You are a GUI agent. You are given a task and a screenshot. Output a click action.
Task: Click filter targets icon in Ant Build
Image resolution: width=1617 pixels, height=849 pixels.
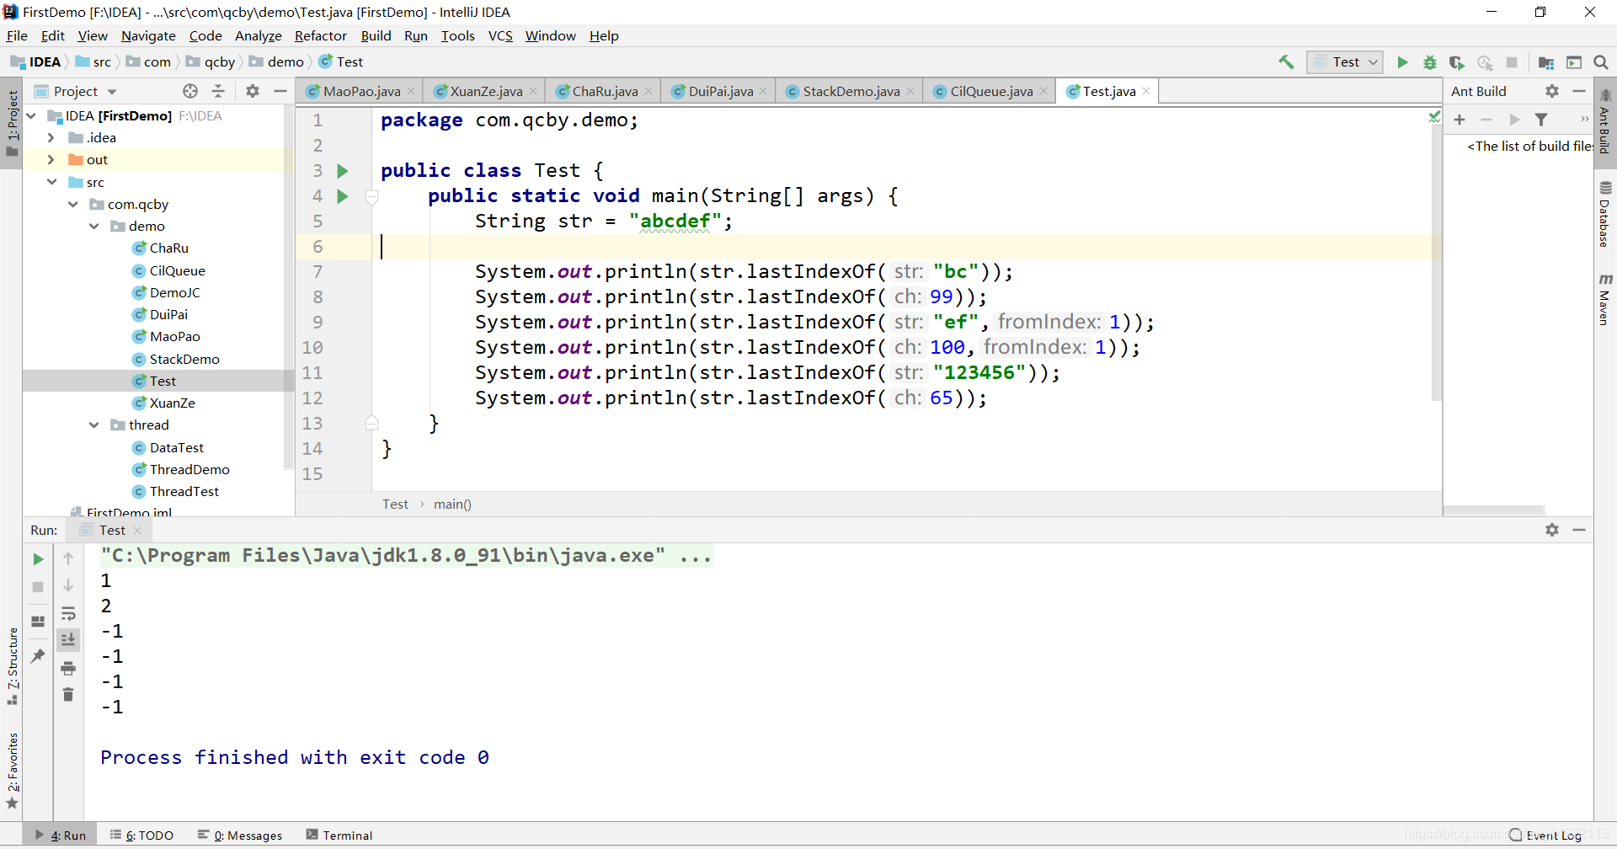pyautogui.click(x=1541, y=120)
